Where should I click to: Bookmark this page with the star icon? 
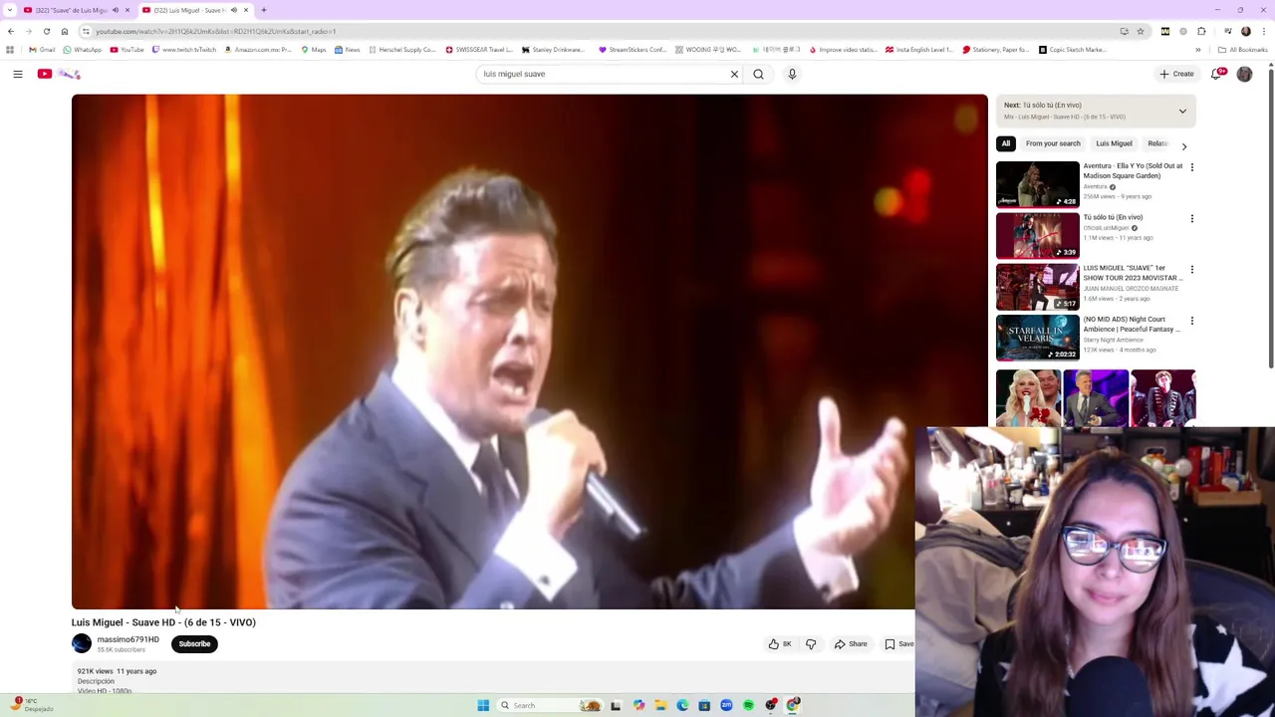click(1141, 32)
